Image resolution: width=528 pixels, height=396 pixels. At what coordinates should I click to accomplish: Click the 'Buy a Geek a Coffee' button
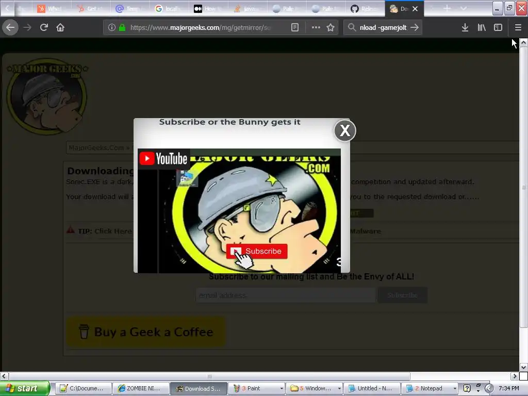click(x=146, y=332)
